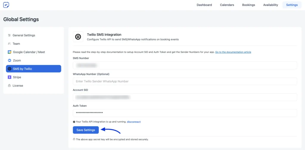Switch to the Availability tab
The image size is (305, 150).
coord(270,5)
